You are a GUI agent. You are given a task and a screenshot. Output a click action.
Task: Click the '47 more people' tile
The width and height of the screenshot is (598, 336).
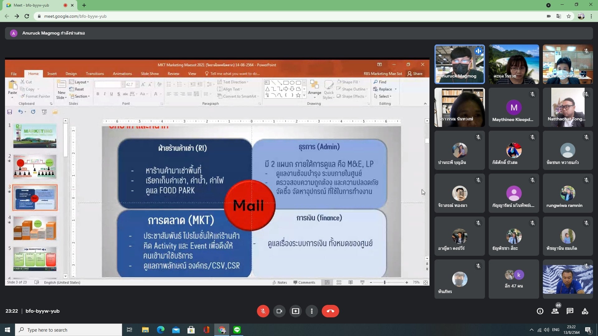point(514,279)
